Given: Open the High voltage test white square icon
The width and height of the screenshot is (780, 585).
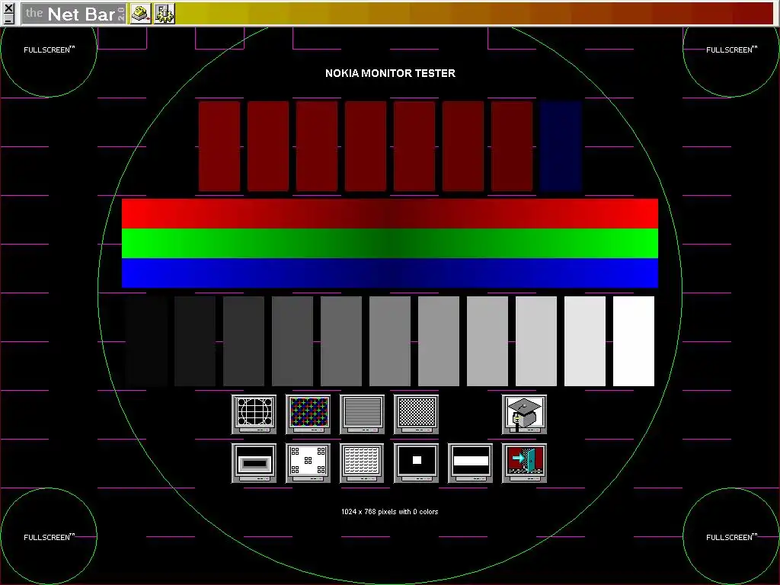Looking at the screenshot, I should pyautogui.click(x=416, y=462).
